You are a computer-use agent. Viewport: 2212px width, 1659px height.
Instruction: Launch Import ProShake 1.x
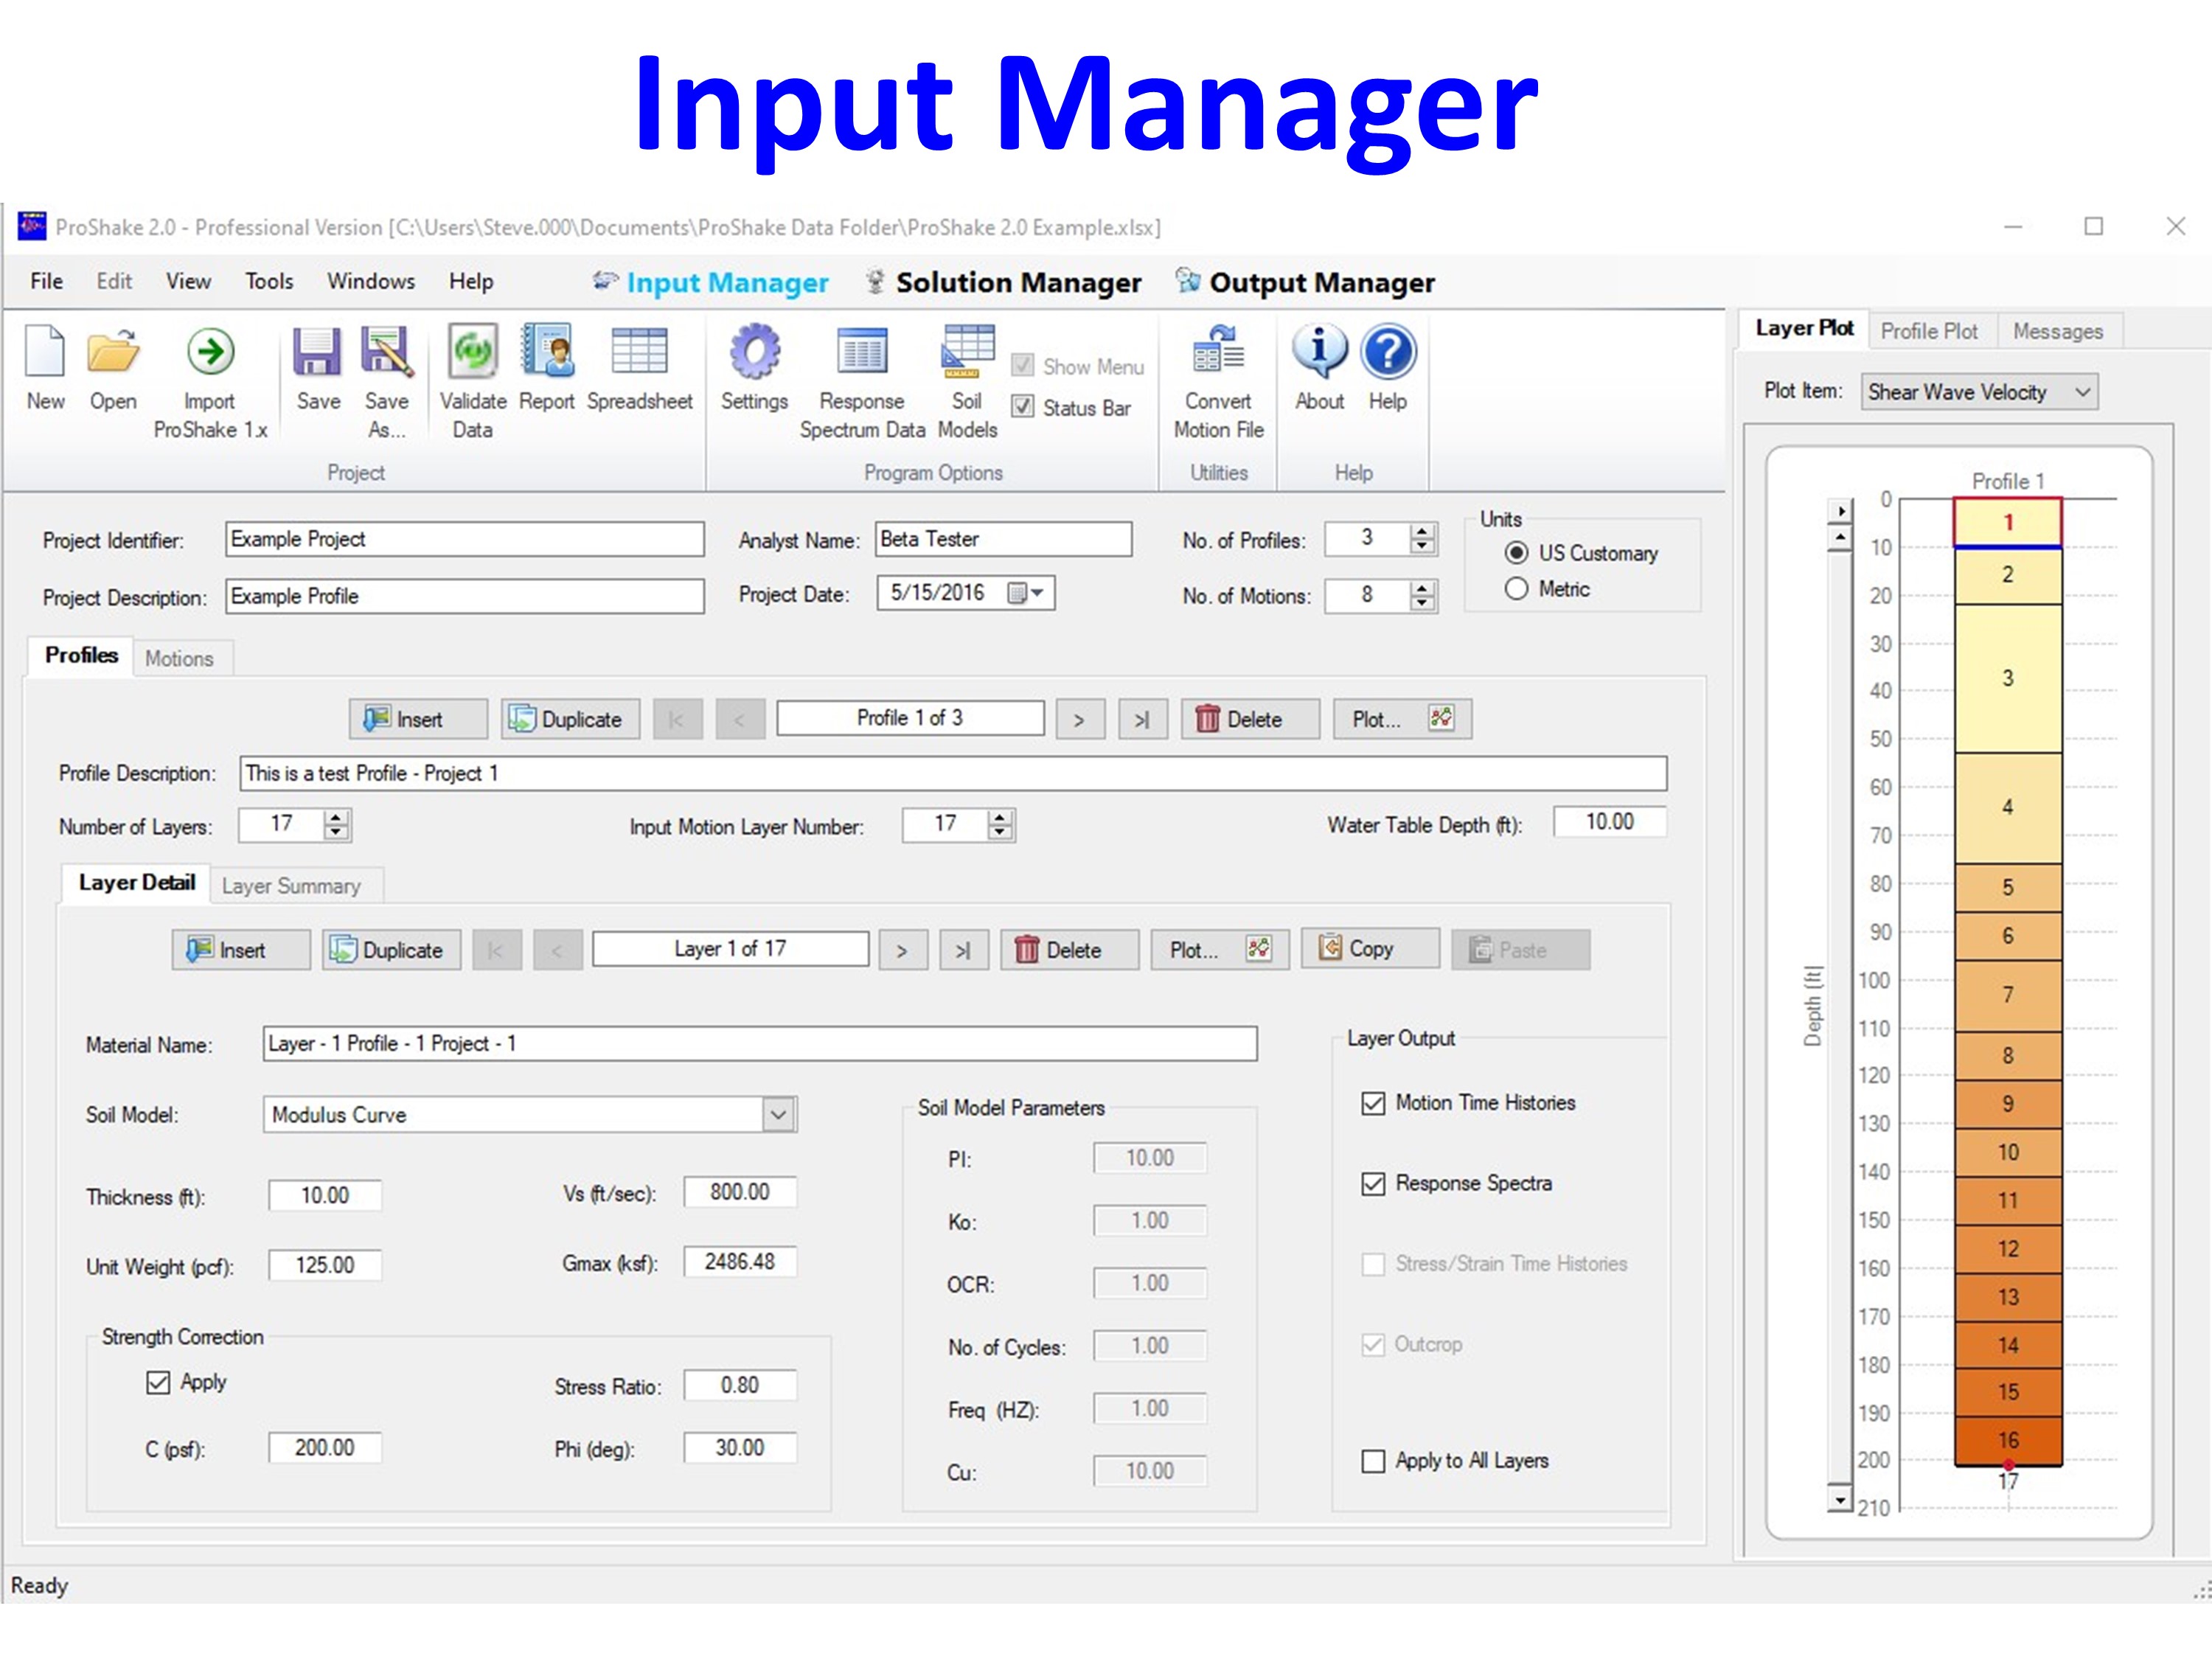tap(210, 381)
